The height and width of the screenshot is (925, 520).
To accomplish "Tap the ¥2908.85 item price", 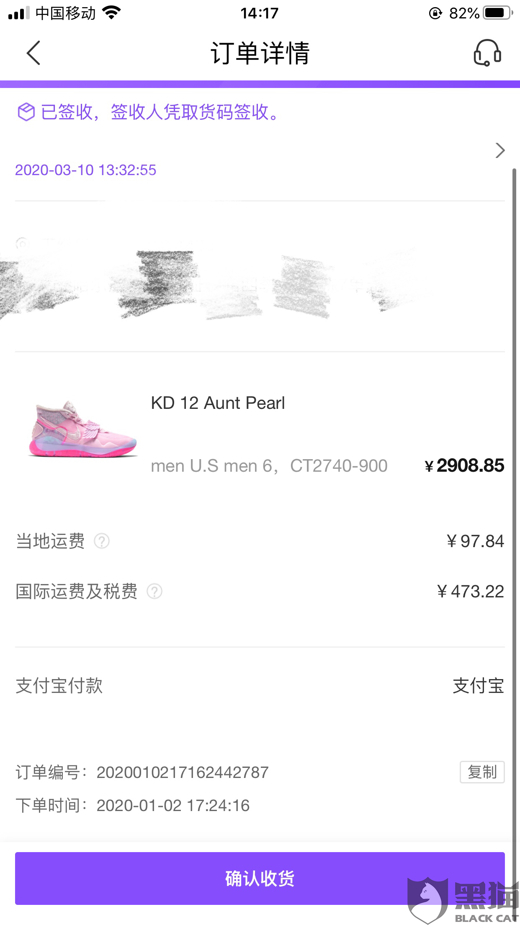I will click(x=465, y=465).
